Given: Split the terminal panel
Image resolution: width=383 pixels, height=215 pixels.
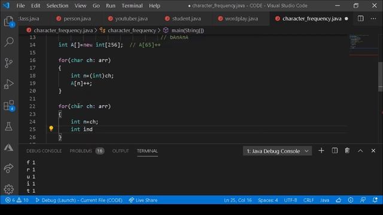Looking at the screenshot, I should (335, 150).
